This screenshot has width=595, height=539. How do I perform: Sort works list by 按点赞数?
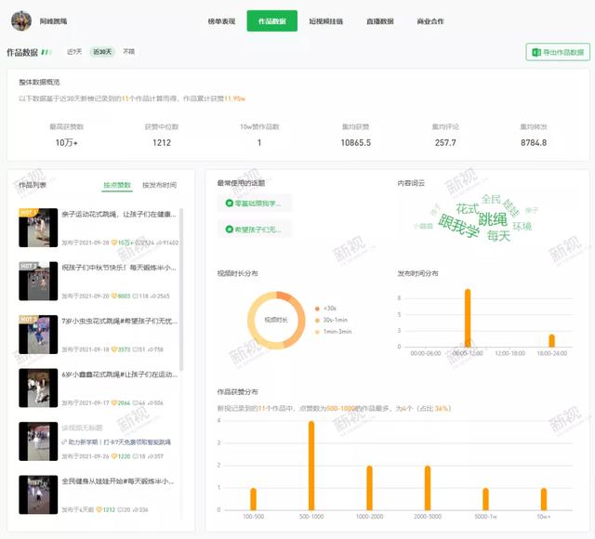117,185
